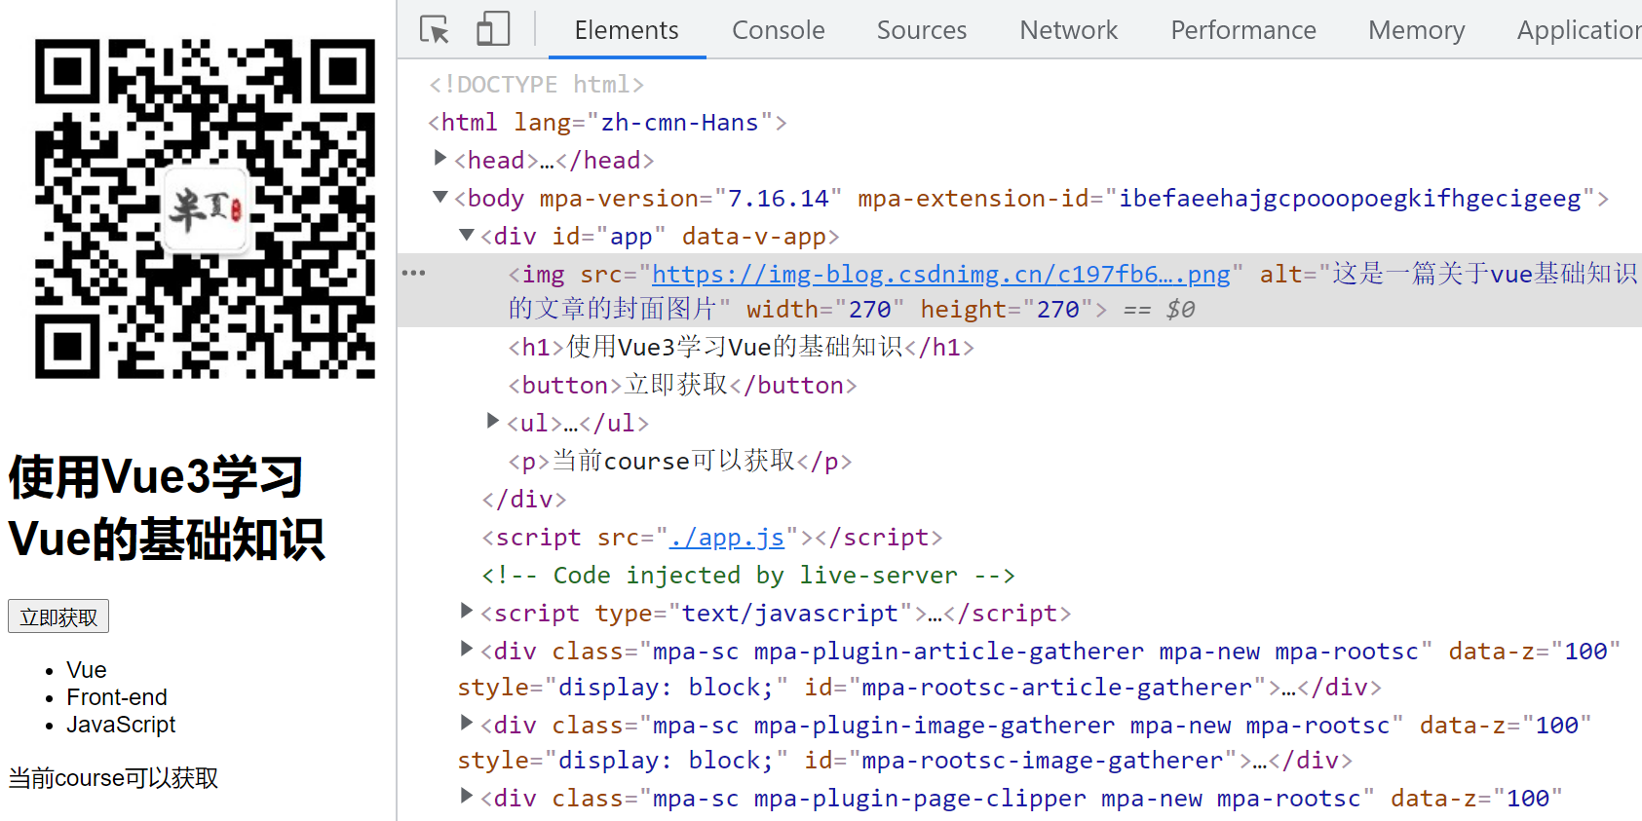1642x821 pixels.
Task: Select the h1 element row
Action: [741, 347]
